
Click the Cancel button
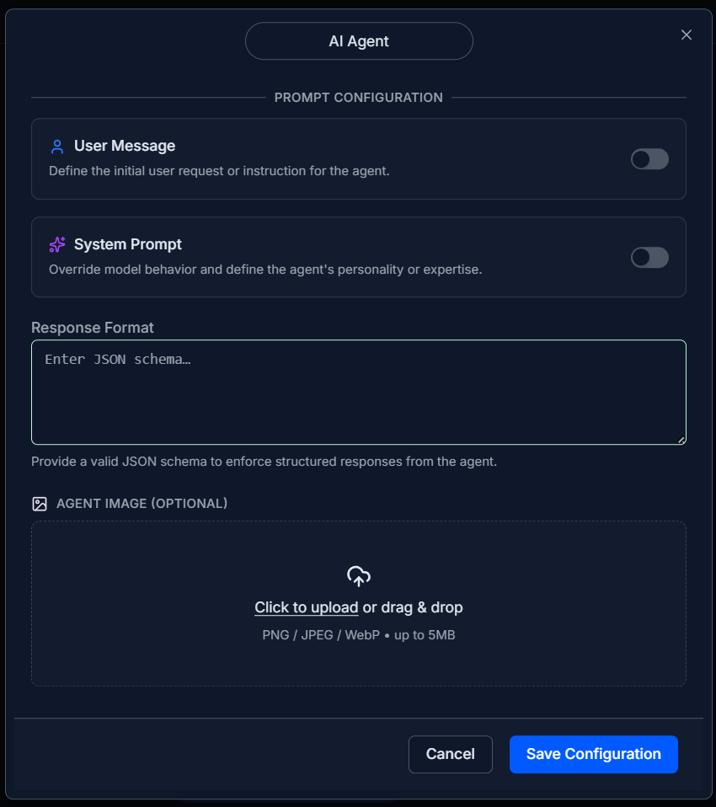coord(450,754)
